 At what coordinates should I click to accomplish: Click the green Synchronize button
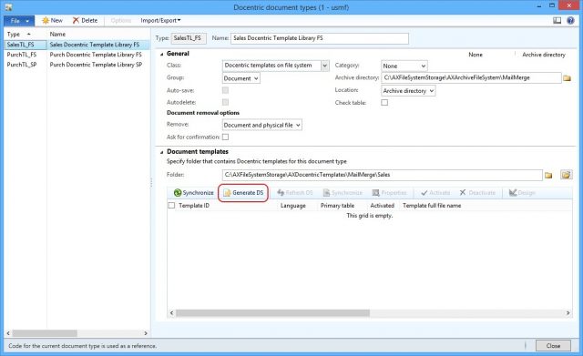click(x=193, y=193)
